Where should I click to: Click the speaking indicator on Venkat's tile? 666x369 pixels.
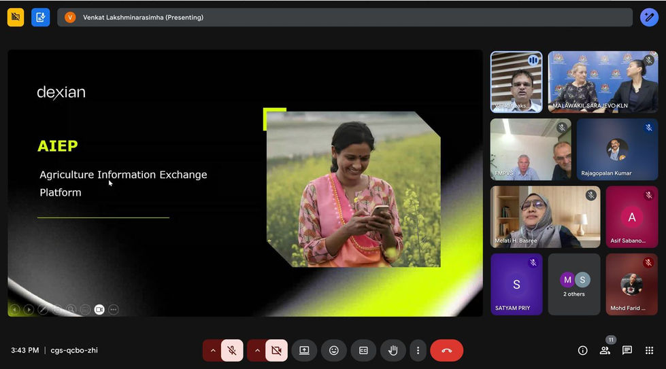click(x=533, y=60)
